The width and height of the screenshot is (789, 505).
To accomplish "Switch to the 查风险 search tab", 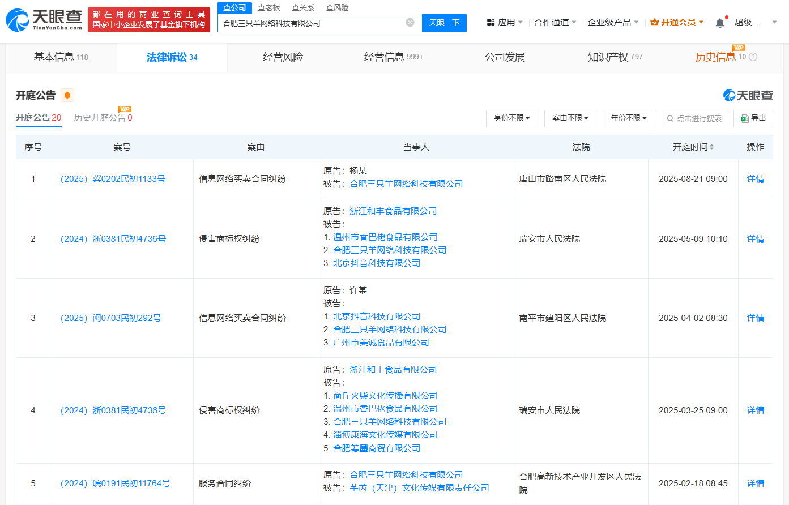I will click(338, 7).
